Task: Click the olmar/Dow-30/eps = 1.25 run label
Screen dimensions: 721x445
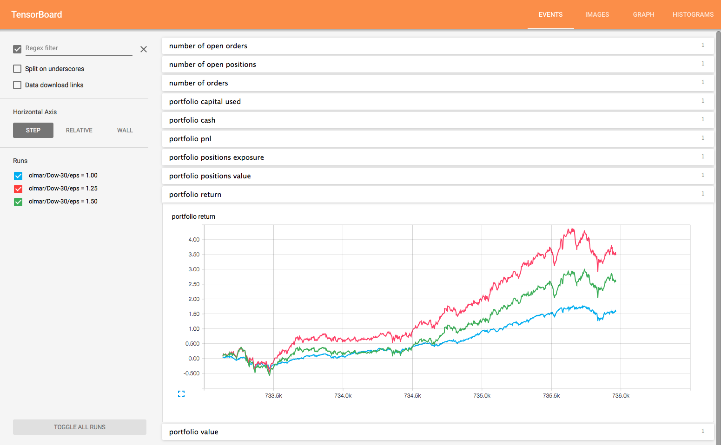Action: pos(63,188)
